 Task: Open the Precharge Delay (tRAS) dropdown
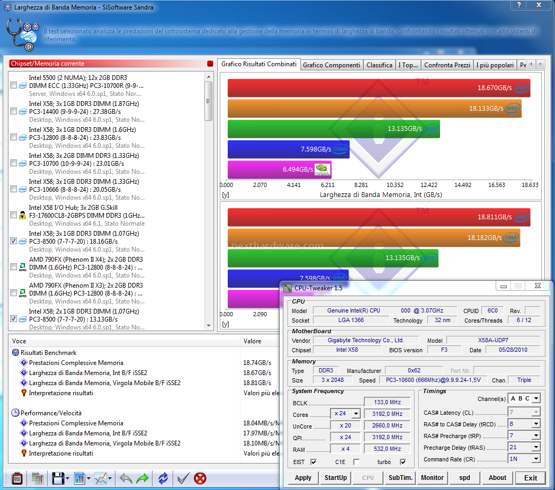point(536,447)
